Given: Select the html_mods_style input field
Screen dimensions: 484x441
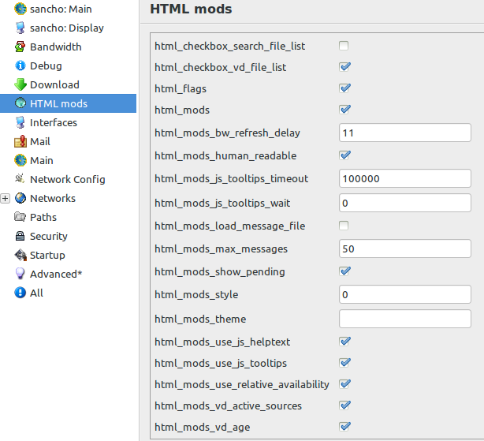Looking at the screenshot, I should click(x=405, y=294).
